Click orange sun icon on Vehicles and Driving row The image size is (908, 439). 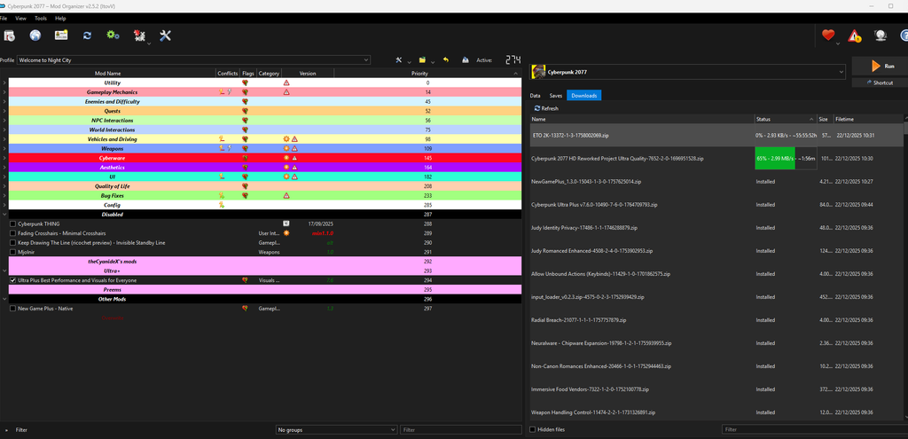pyautogui.click(x=286, y=139)
